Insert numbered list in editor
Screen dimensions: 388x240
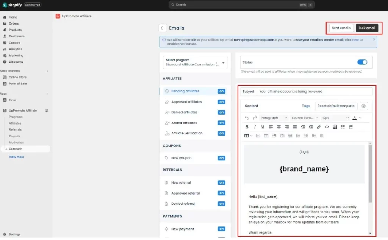351,127
